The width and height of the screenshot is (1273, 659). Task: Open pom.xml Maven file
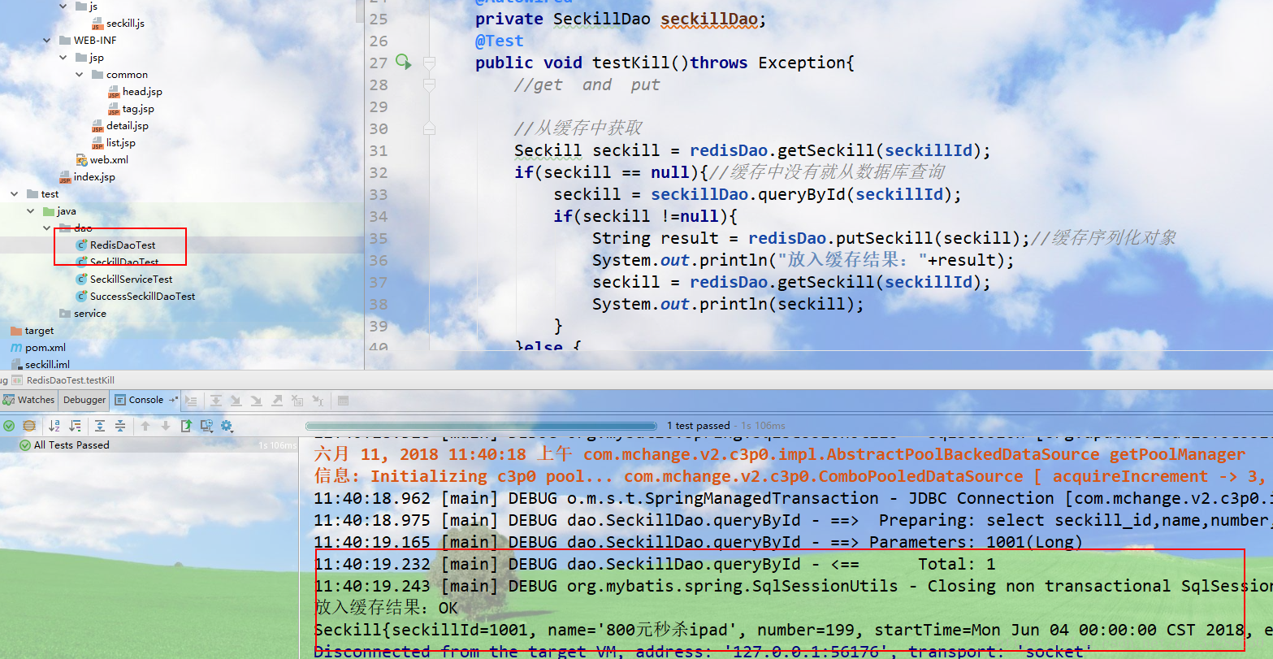coord(38,348)
